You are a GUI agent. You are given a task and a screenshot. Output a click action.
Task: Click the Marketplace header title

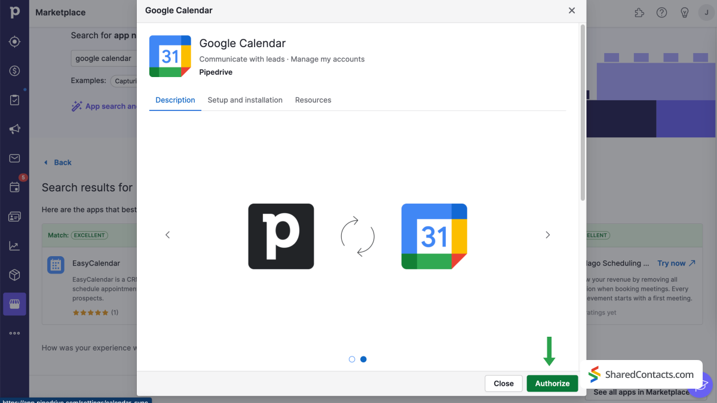click(60, 13)
